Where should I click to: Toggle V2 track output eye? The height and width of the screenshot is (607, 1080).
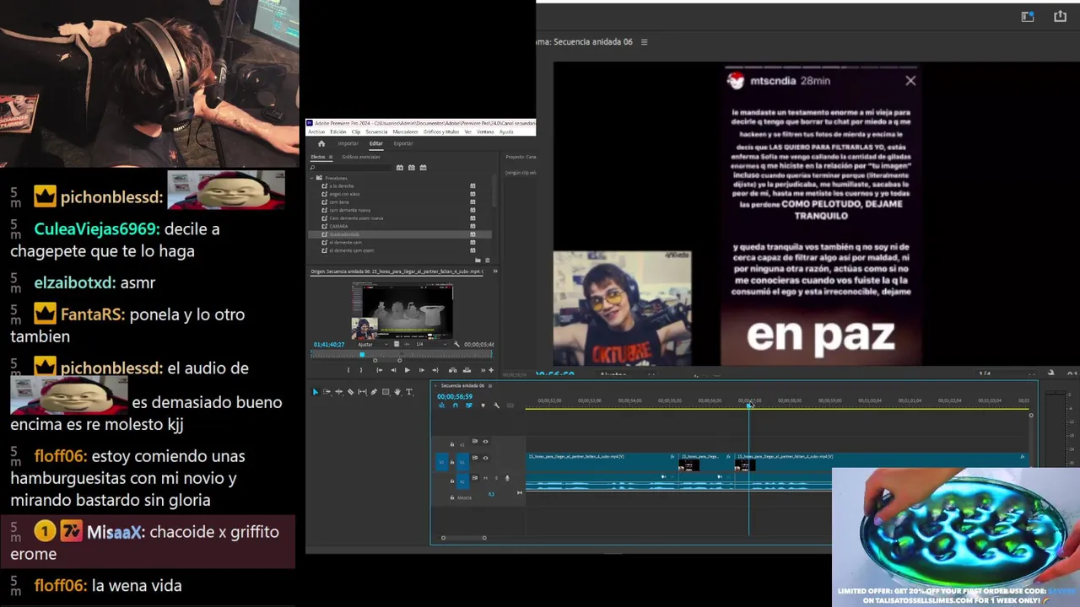click(x=485, y=442)
